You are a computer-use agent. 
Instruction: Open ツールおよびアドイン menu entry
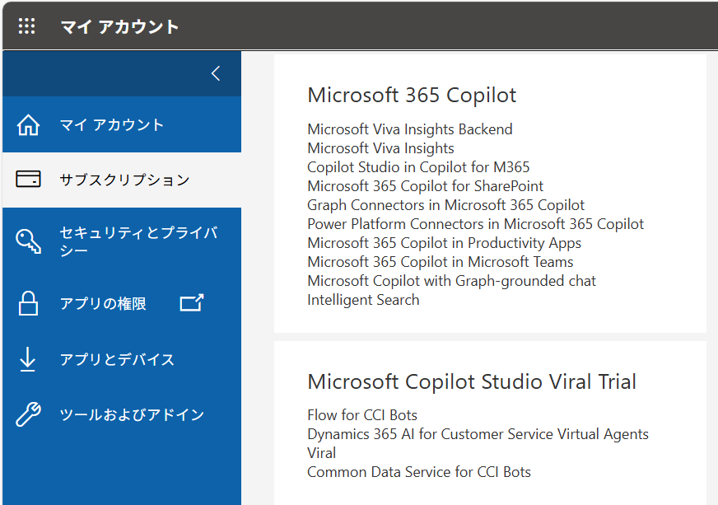(122, 414)
